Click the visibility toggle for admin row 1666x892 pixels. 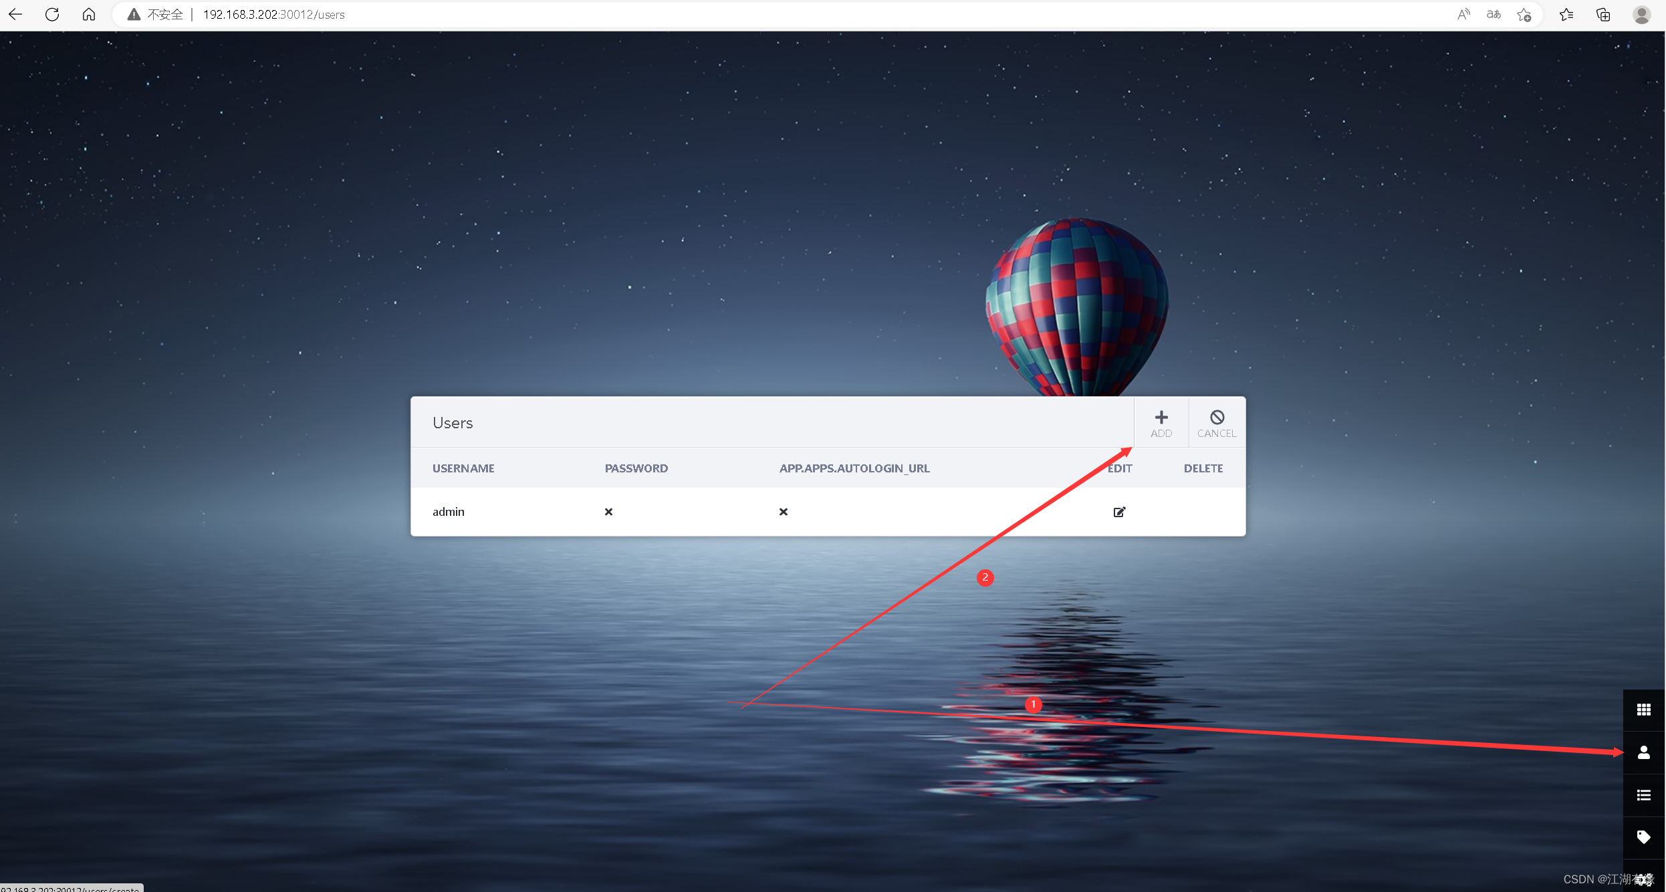607,511
